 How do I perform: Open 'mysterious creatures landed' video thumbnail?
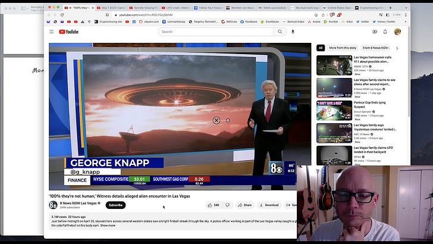pyautogui.click(x=334, y=133)
